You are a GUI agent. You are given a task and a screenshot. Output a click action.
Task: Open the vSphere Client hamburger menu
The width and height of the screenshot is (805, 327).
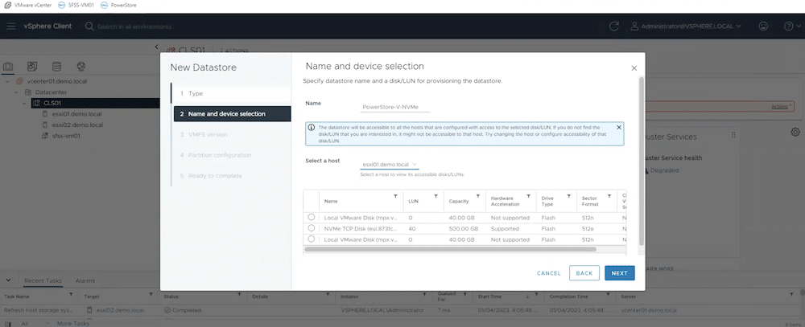point(10,27)
